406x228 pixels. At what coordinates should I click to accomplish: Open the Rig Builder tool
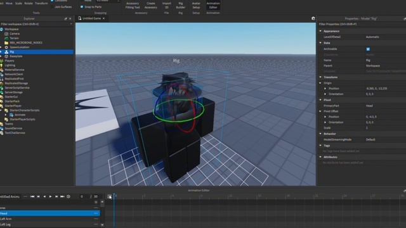pyautogui.click(x=180, y=5)
